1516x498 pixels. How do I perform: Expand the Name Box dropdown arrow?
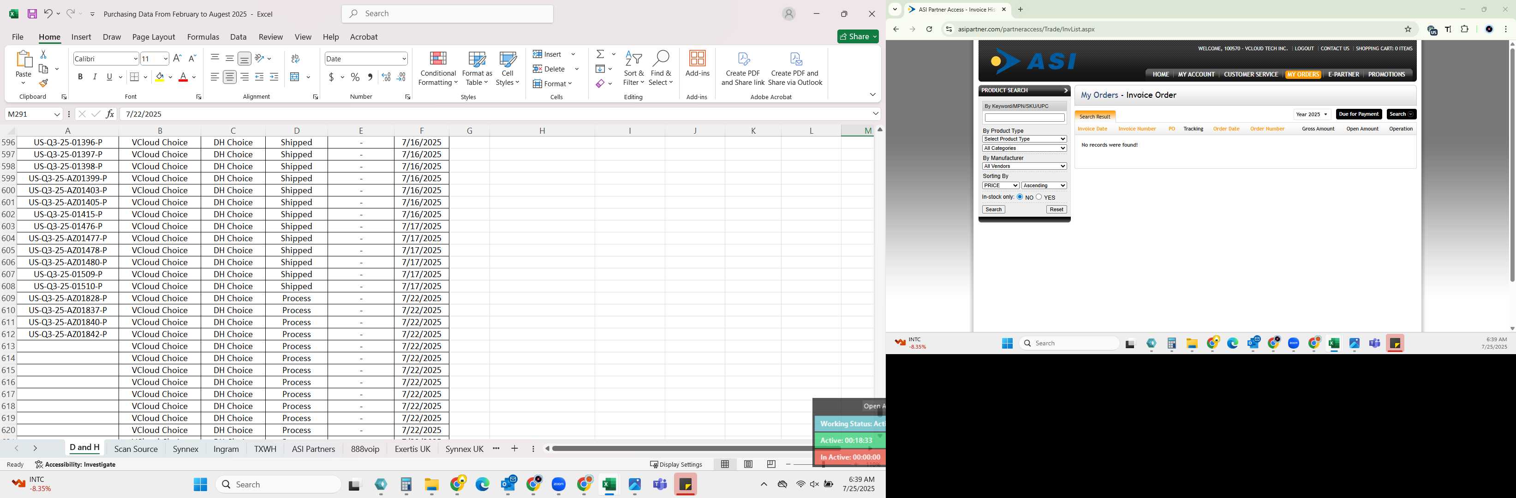point(57,114)
